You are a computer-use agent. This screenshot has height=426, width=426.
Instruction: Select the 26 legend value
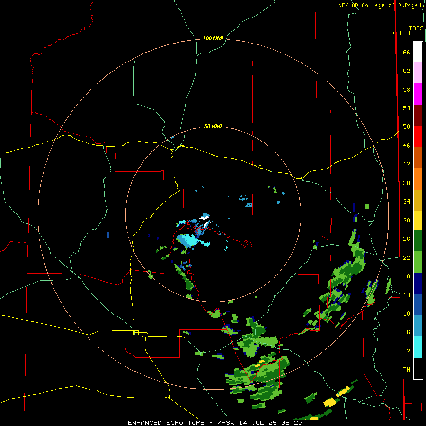[407, 239]
